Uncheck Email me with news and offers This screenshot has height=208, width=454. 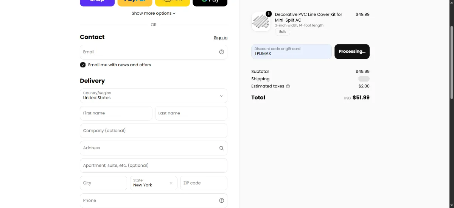click(x=83, y=65)
